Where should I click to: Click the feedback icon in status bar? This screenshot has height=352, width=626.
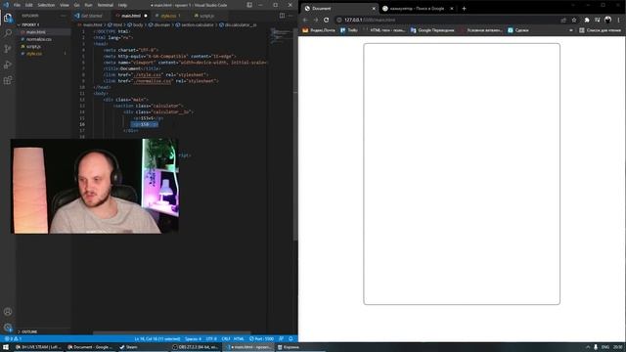click(x=282, y=339)
